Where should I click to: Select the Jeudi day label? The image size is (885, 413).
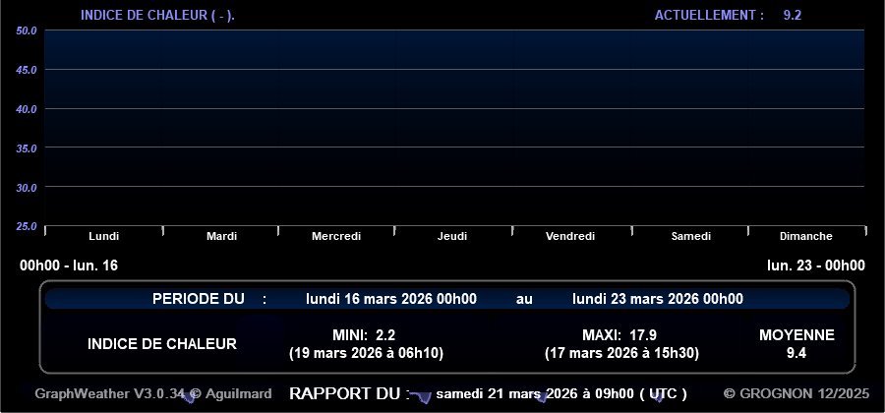pos(452,236)
